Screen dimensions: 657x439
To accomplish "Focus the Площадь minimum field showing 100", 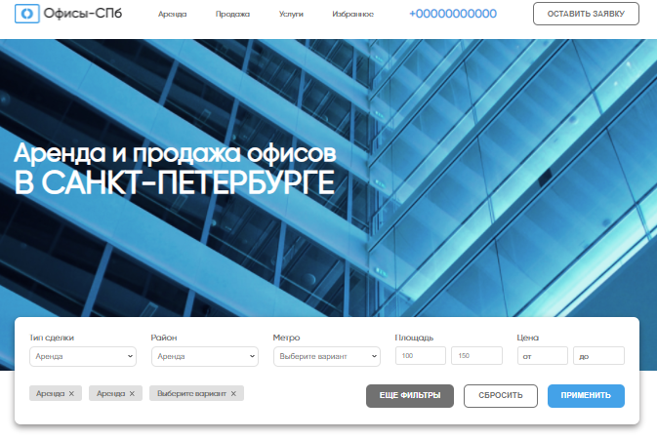I will click(x=420, y=356).
